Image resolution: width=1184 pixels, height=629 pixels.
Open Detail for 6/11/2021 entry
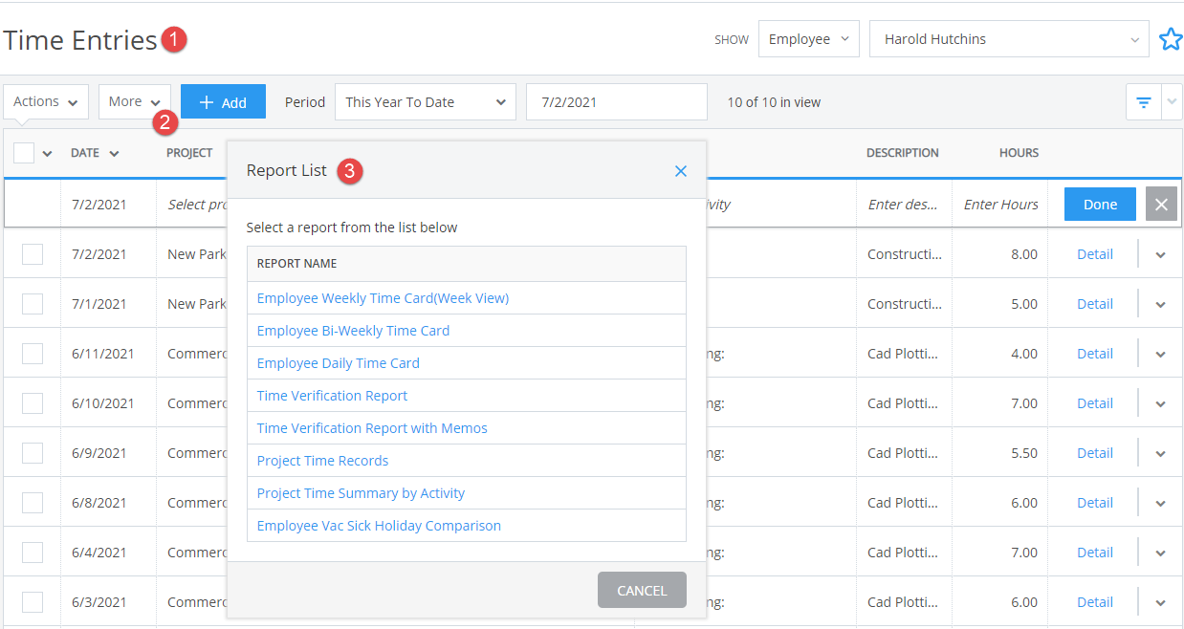tap(1095, 354)
